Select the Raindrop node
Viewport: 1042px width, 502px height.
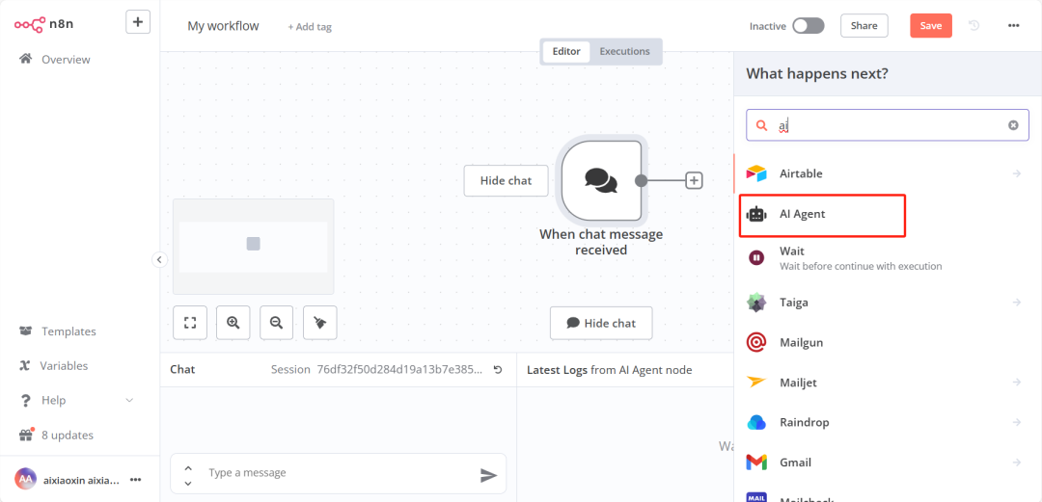(x=888, y=422)
